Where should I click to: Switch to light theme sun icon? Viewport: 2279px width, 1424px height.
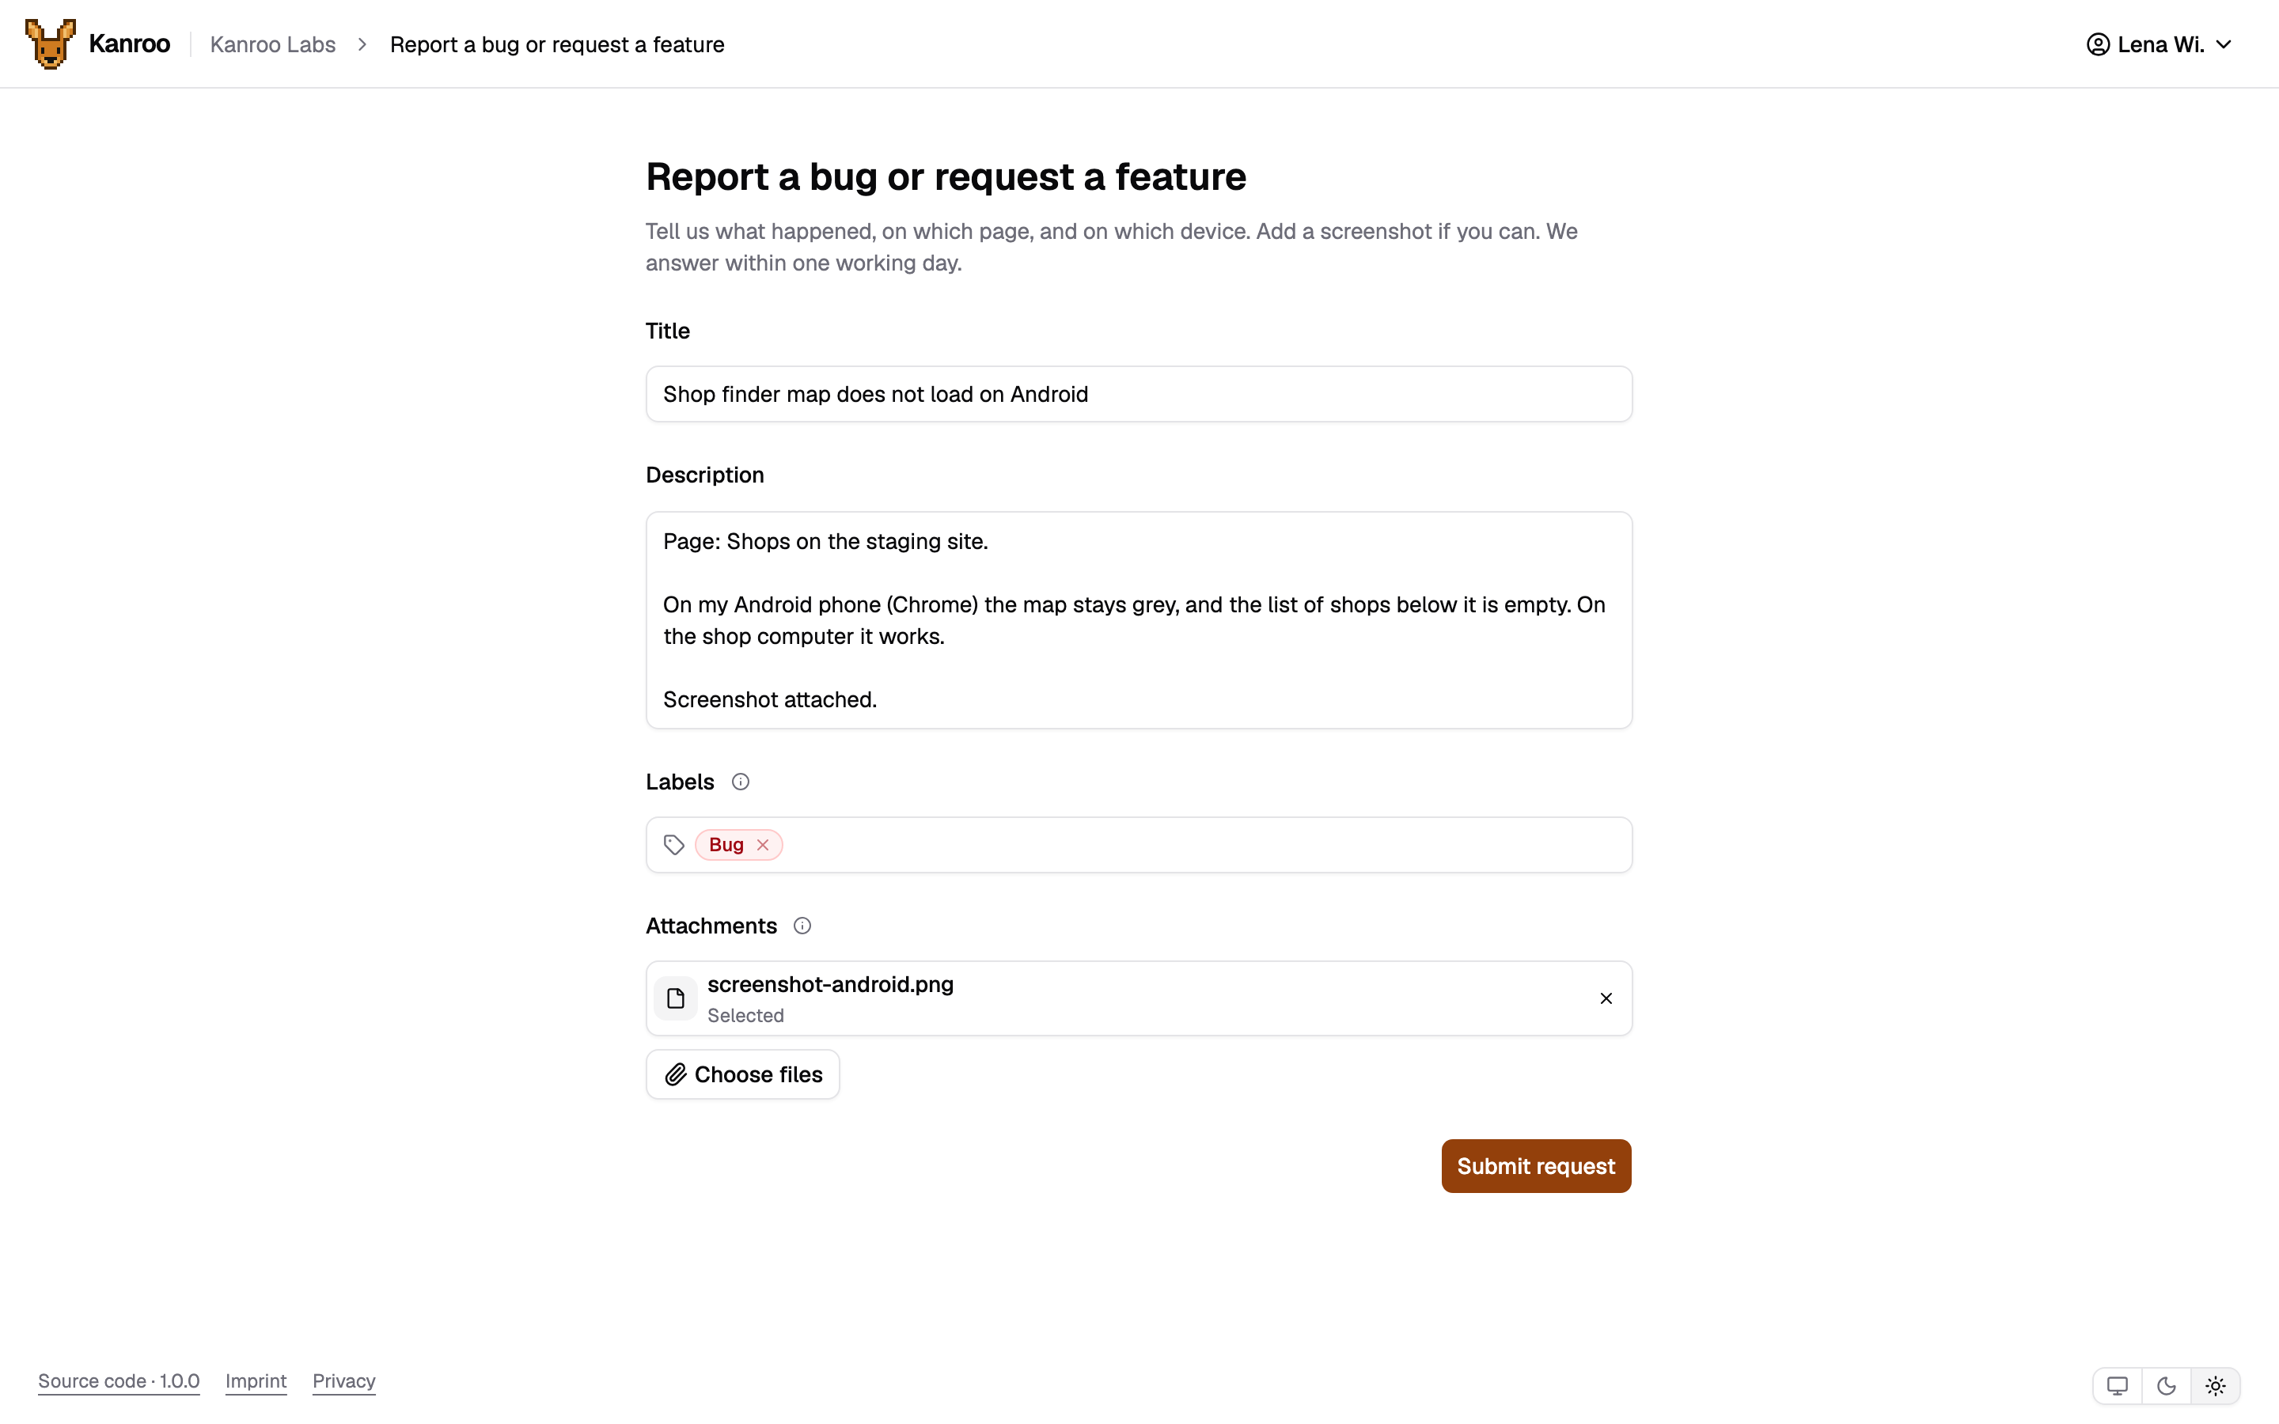(x=2215, y=1385)
